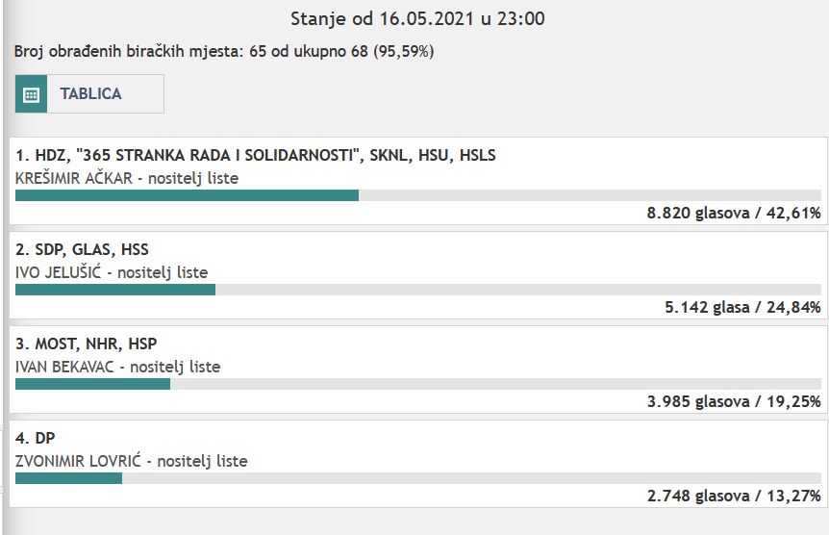Screen dimensions: 829x535
Task: Click the Stanje od 16.05.2021 heading
Action: pyautogui.click(x=417, y=18)
